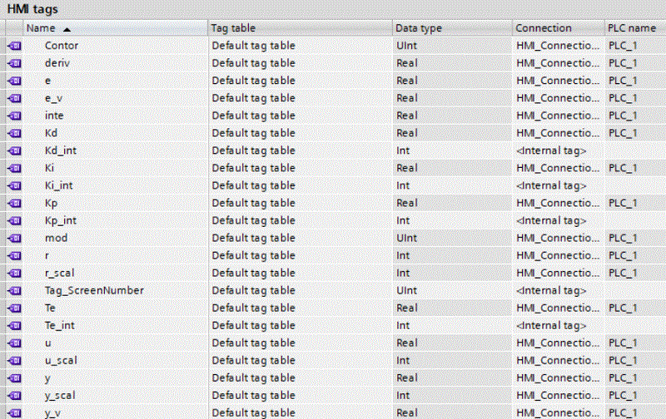Sort tags by the Name column header
The image size is (666, 419).
point(115,28)
